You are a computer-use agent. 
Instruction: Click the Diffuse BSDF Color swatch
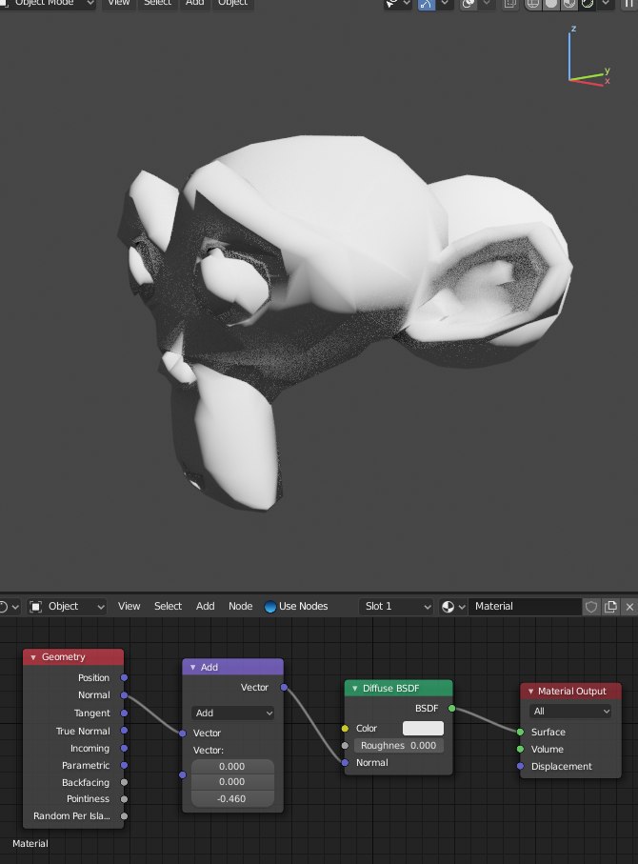(x=423, y=729)
